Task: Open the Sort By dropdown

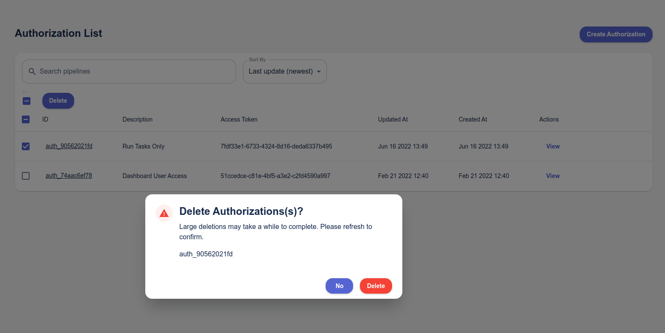Action: point(285,71)
